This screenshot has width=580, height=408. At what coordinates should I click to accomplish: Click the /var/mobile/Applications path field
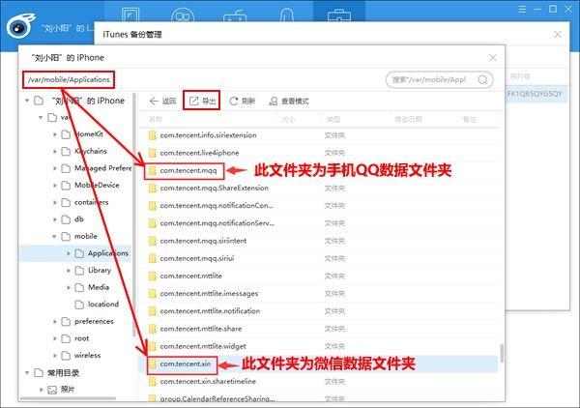(x=69, y=80)
